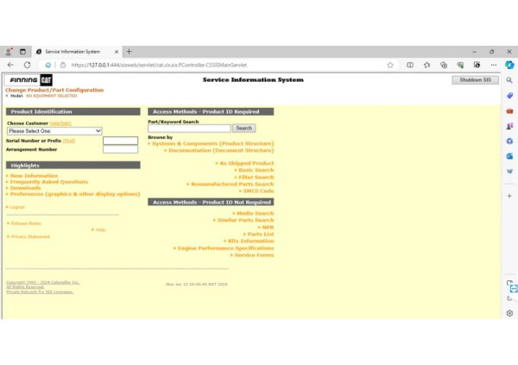This screenshot has width=518, height=365.
Task: Open Frequently Asked Questions link
Action: (x=49, y=182)
